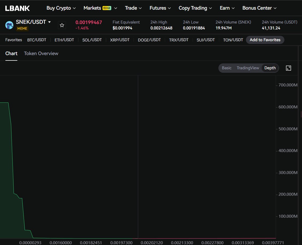302x245 pixels.
Task: Open the Copy Trading dropdown menu
Action: (195, 8)
